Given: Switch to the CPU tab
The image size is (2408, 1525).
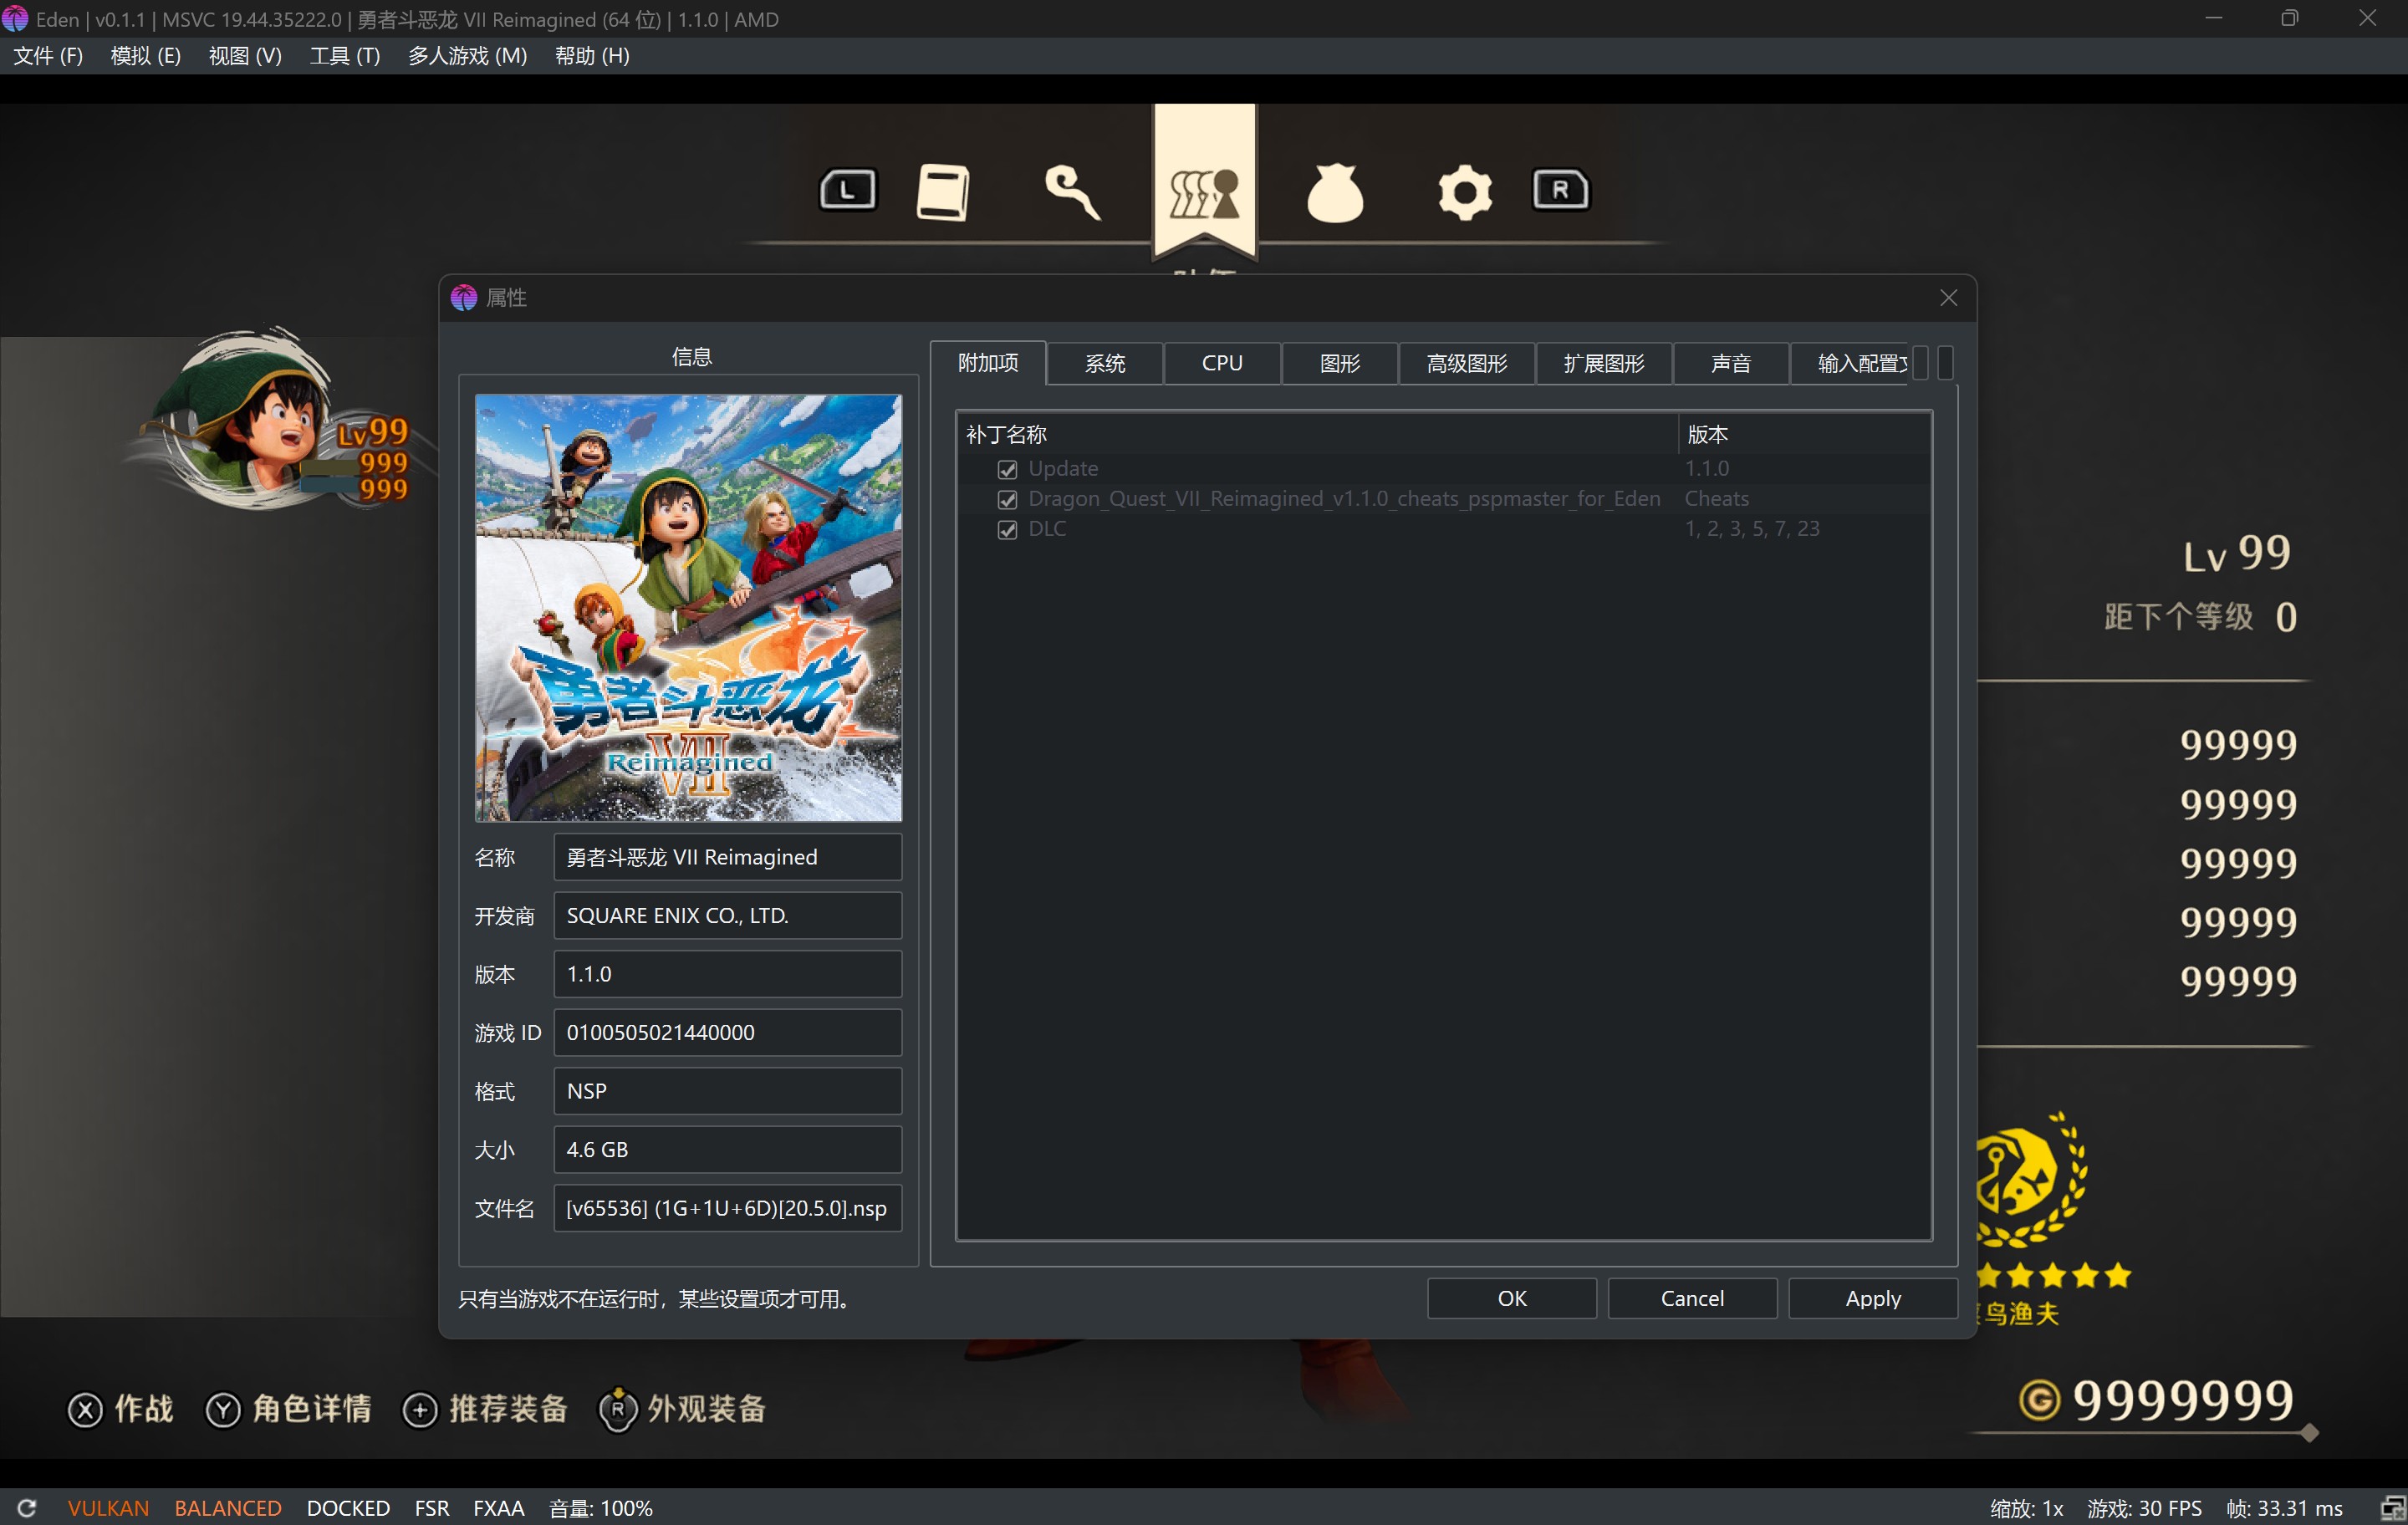Looking at the screenshot, I should (x=1222, y=363).
